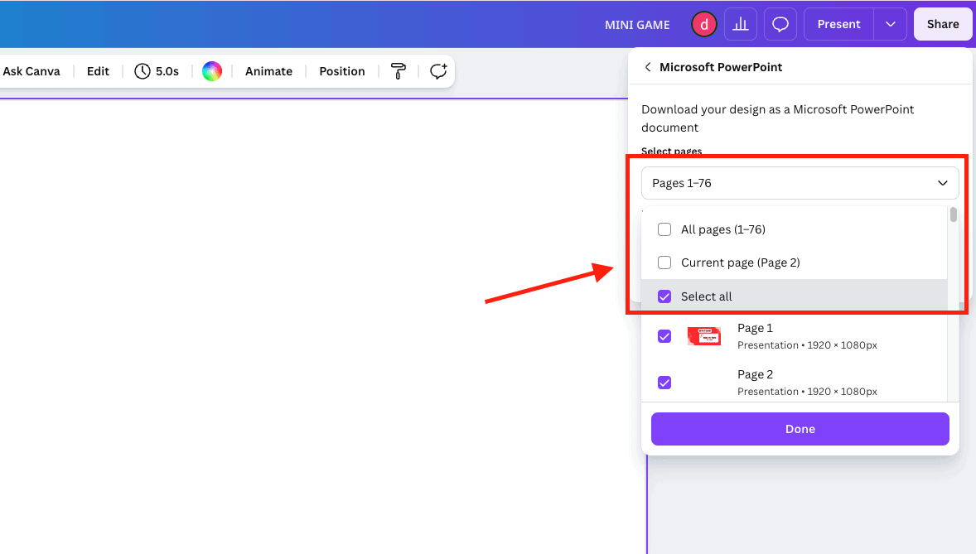Image resolution: width=976 pixels, height=554 pixels.
Task: Open the Pages 1–76 dropdown
Action: coord(800,183)
